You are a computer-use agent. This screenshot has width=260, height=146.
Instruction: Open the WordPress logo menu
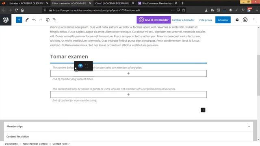click(6, 20)
